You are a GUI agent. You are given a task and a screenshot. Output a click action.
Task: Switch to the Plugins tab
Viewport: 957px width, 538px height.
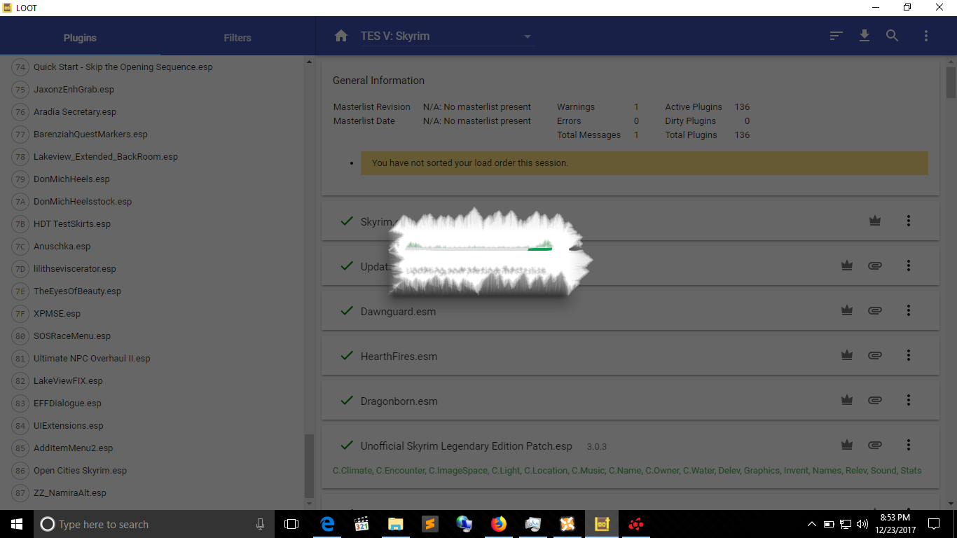pos(80,38)
